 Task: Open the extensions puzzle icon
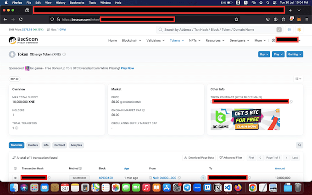(284, 19)
